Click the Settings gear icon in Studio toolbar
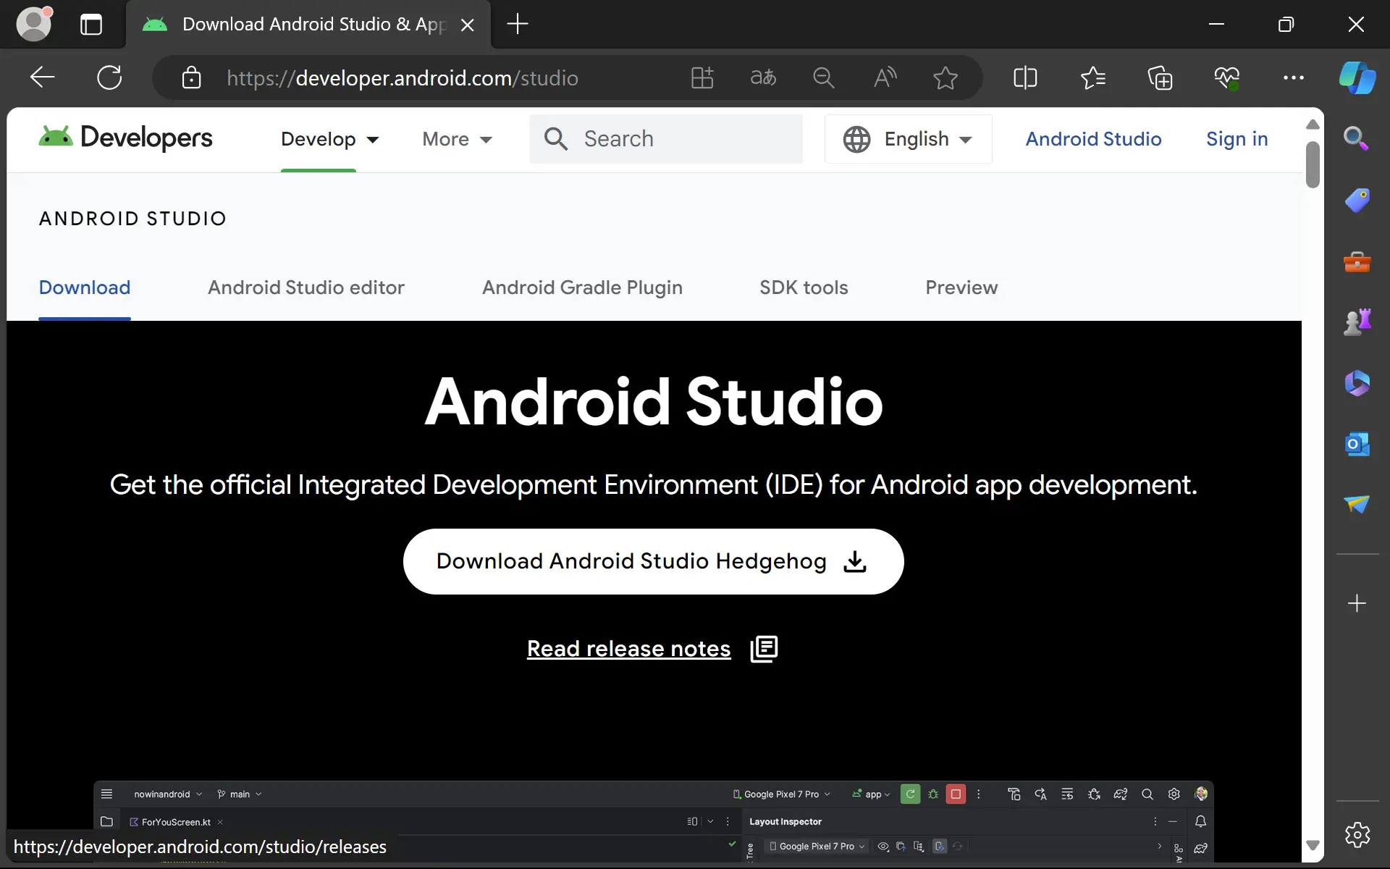 (x=1173, y=793)
